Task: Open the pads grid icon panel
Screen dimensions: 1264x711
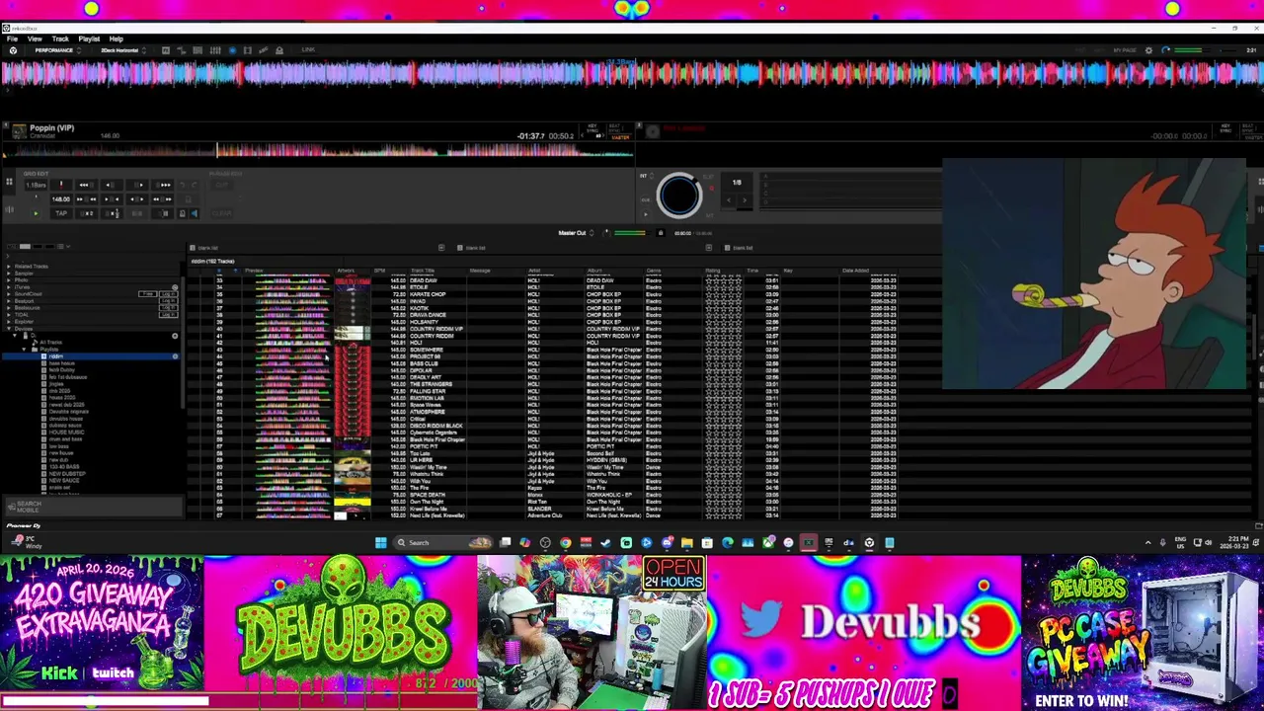Action: [x=9, y=182]
